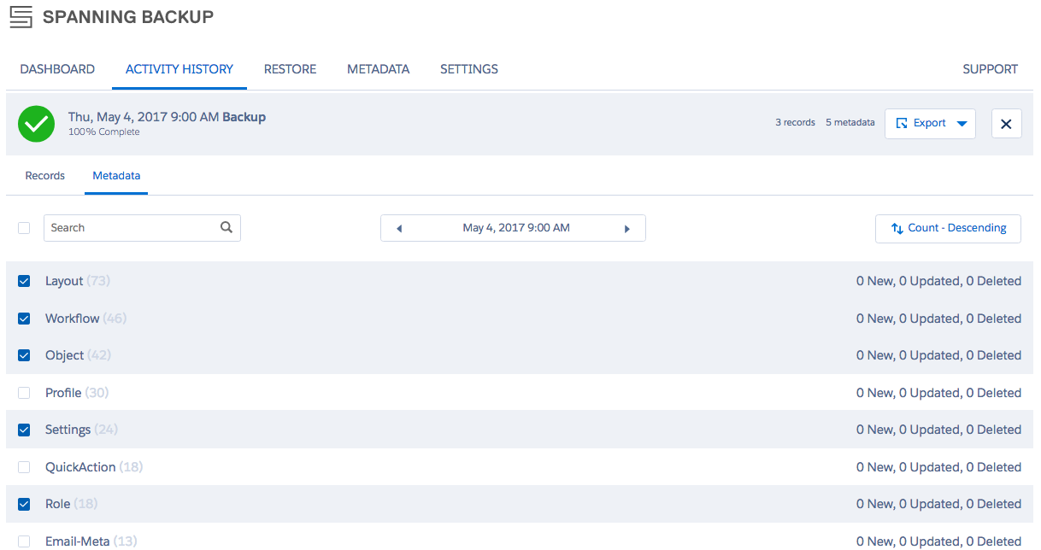This screenshot has height=550, width=1041.
Task: Toggle the select-all checkbox beside Search
Action: [24, 228]
